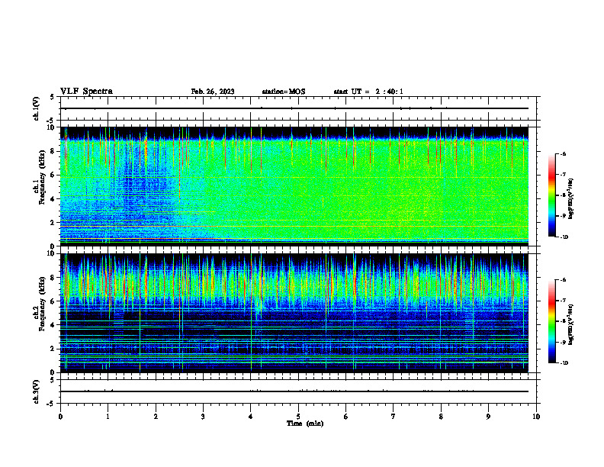Click inside the ch.1 spectrogram panel

(x=294, y=186)
